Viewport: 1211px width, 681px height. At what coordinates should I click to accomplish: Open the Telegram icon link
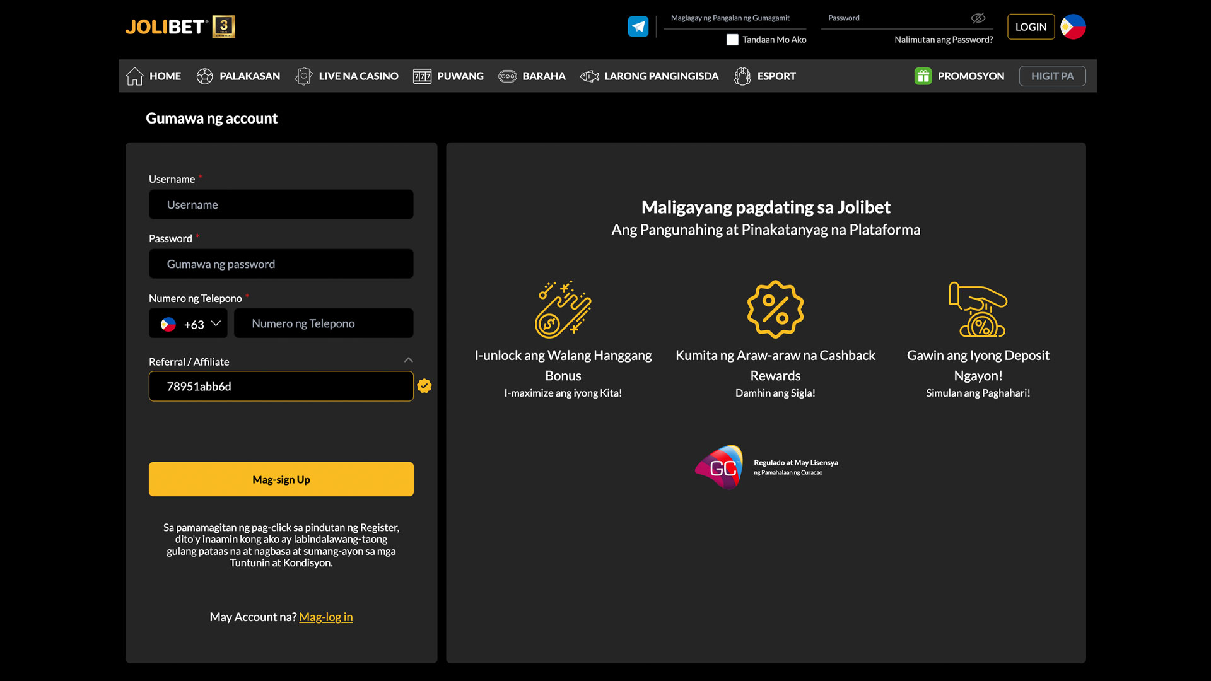point(638,26)
